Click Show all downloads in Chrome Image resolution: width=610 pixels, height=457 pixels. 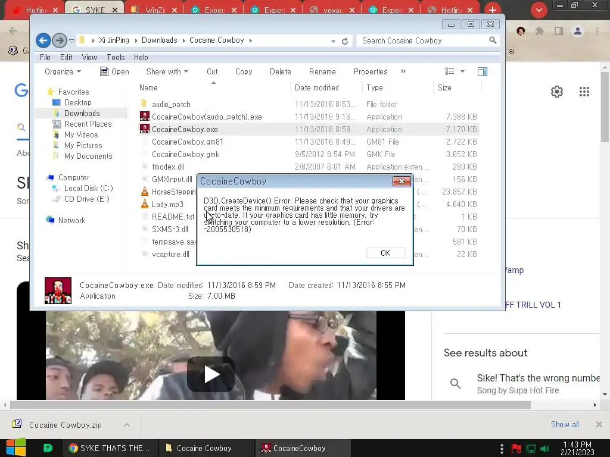click(x=565, y=424)
